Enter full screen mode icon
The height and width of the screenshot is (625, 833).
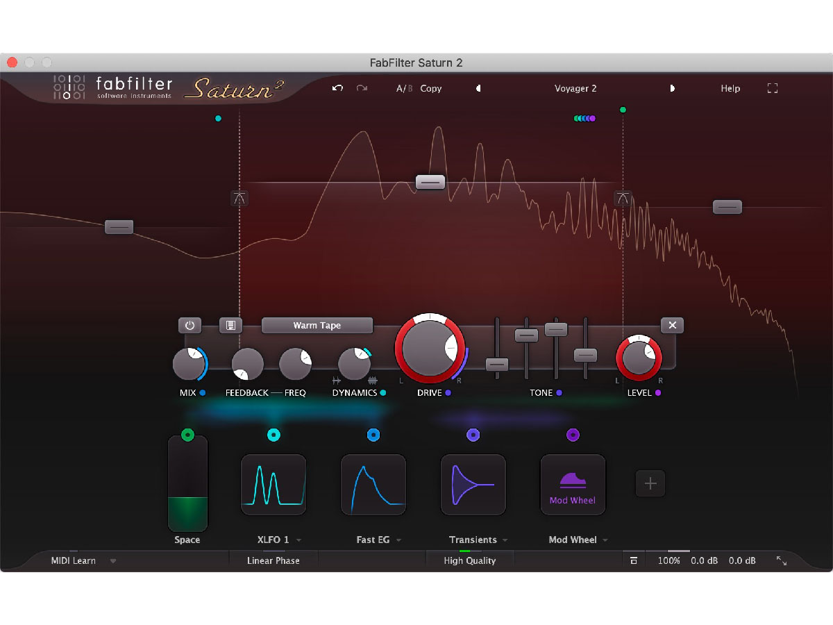point(773,88)
